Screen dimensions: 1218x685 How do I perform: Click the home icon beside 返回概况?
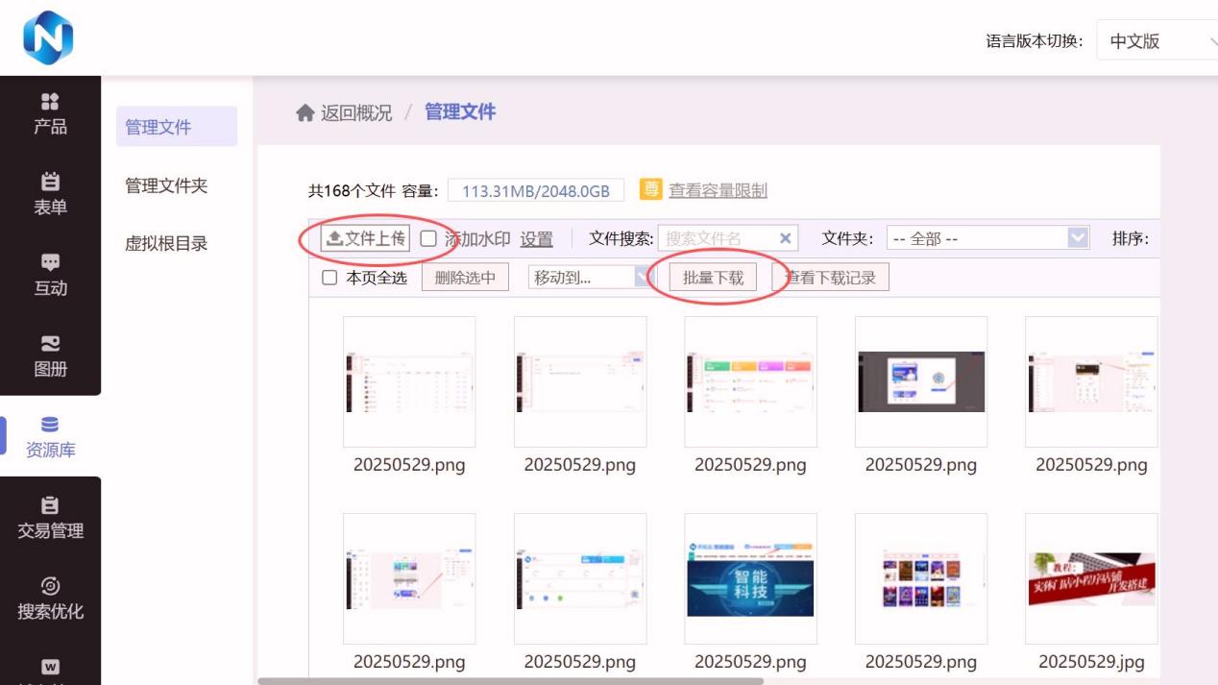click(x=305, y=113)
